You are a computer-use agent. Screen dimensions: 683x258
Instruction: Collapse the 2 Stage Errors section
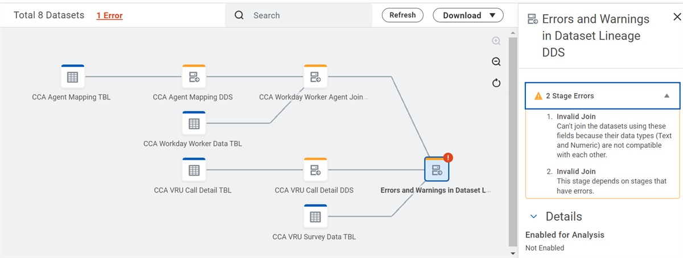[603, 96]
